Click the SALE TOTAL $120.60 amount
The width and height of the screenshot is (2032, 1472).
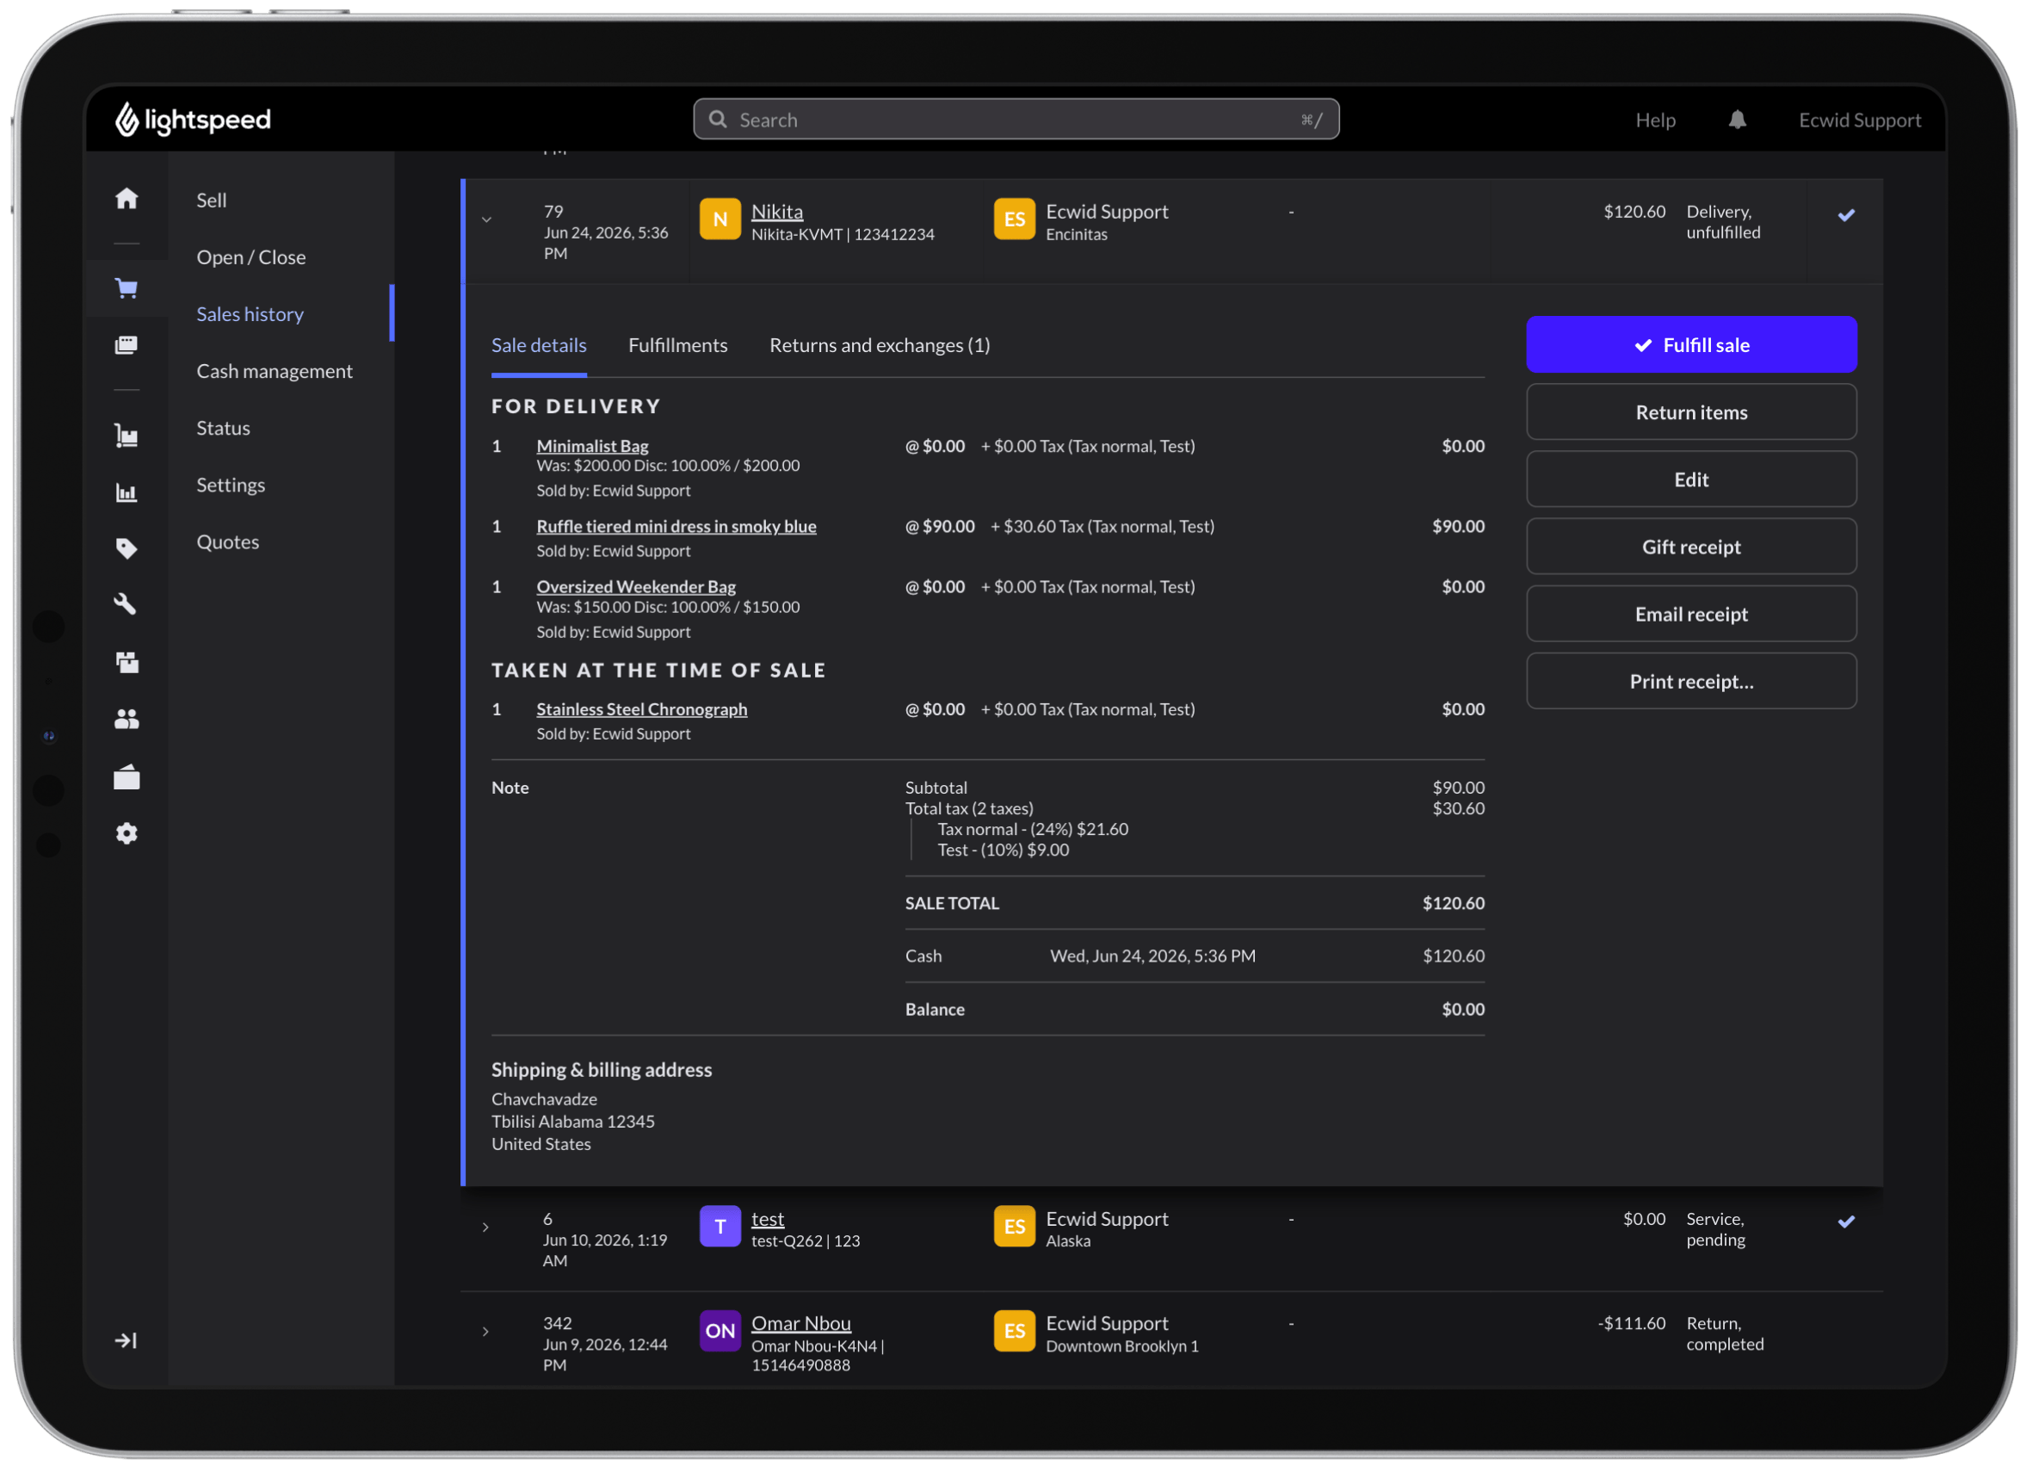tap(1455, 904)
